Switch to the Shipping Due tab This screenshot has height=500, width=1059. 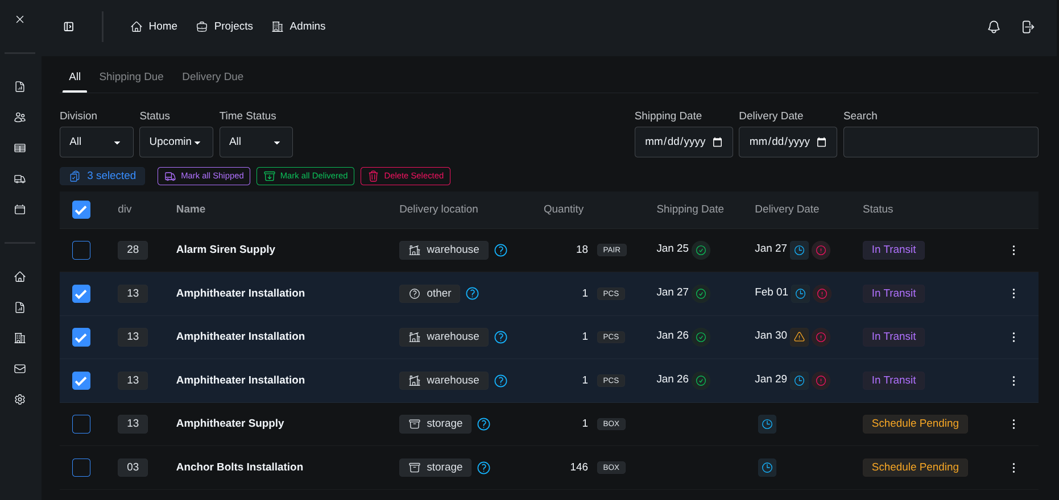(x=131, y=77)
